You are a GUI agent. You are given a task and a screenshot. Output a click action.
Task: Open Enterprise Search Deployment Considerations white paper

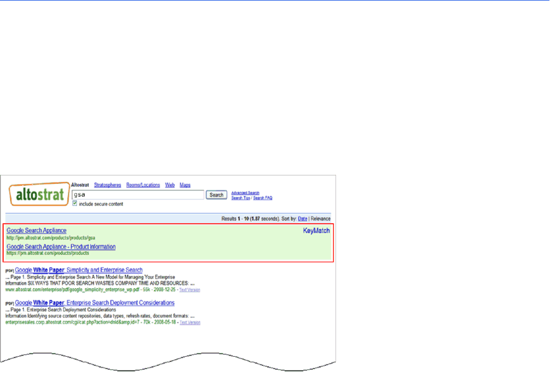(x=95, y=303)
